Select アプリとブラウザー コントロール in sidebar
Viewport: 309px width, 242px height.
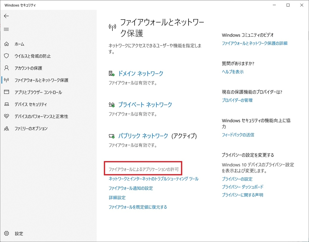coord(38,92)
